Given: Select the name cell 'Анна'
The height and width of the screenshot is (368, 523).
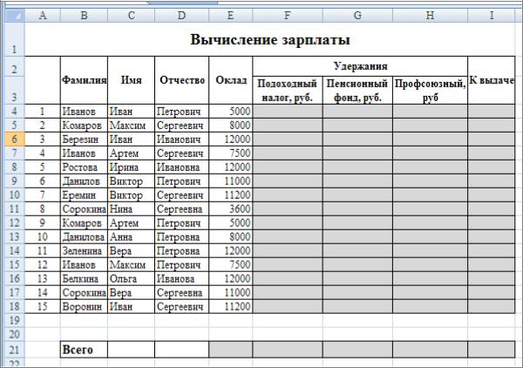Looking at the screenshot, I should pyautogui.click(x=131, y=237).
